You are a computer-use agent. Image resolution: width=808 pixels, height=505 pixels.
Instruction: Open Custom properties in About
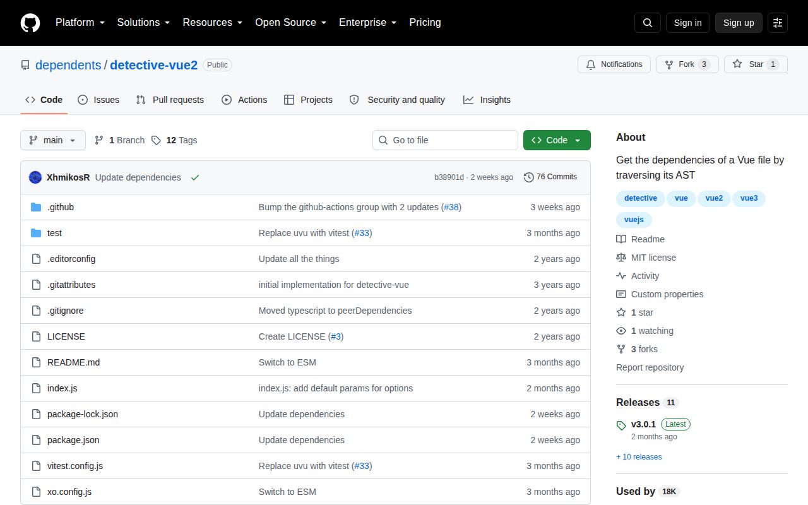pos(660,294)
